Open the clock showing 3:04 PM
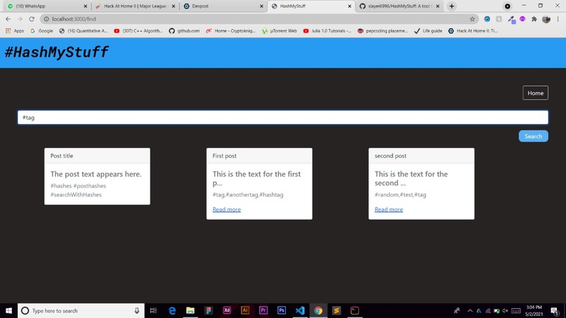The width and height of the screenshot is (566, 318). pyautogui.click(x=534, y=311)
